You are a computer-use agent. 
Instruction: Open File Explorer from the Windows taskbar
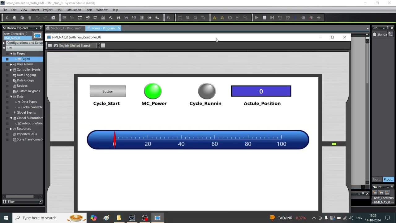click(119, 218)
